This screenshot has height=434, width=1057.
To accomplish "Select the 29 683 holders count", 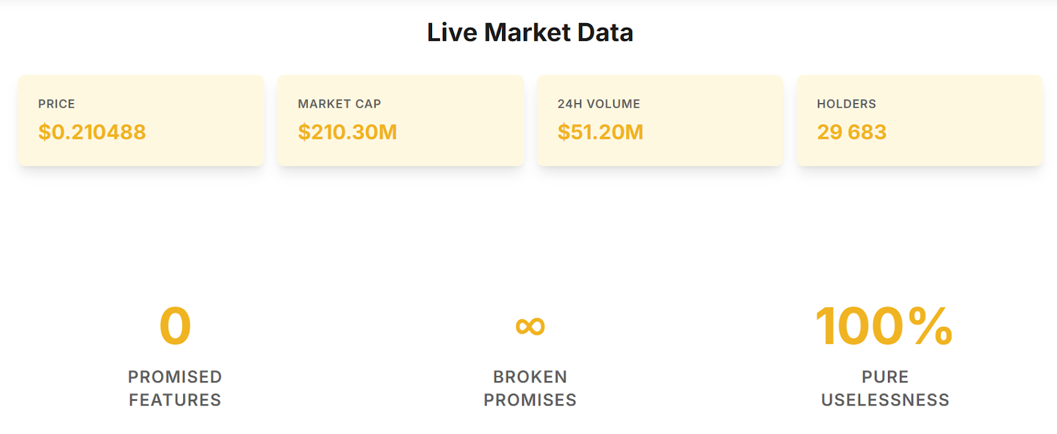I will point(852,132).
